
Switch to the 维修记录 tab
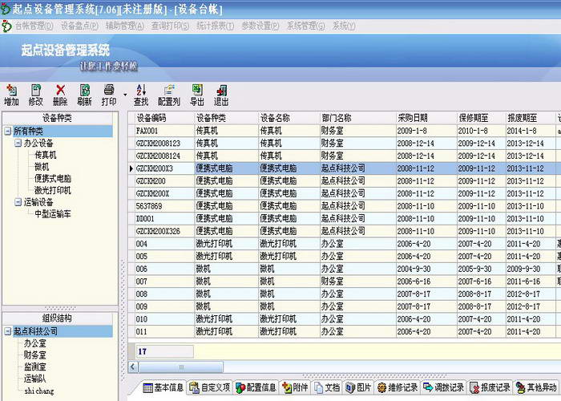click(x=398, y=387)
